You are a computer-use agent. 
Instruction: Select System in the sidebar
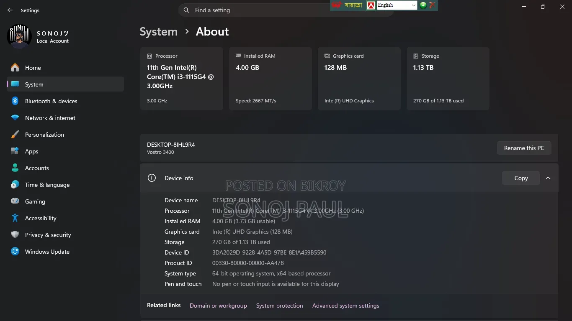[x=65, y=84]
